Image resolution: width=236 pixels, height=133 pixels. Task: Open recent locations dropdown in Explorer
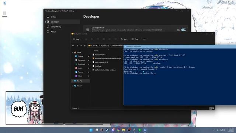(81, 46)
